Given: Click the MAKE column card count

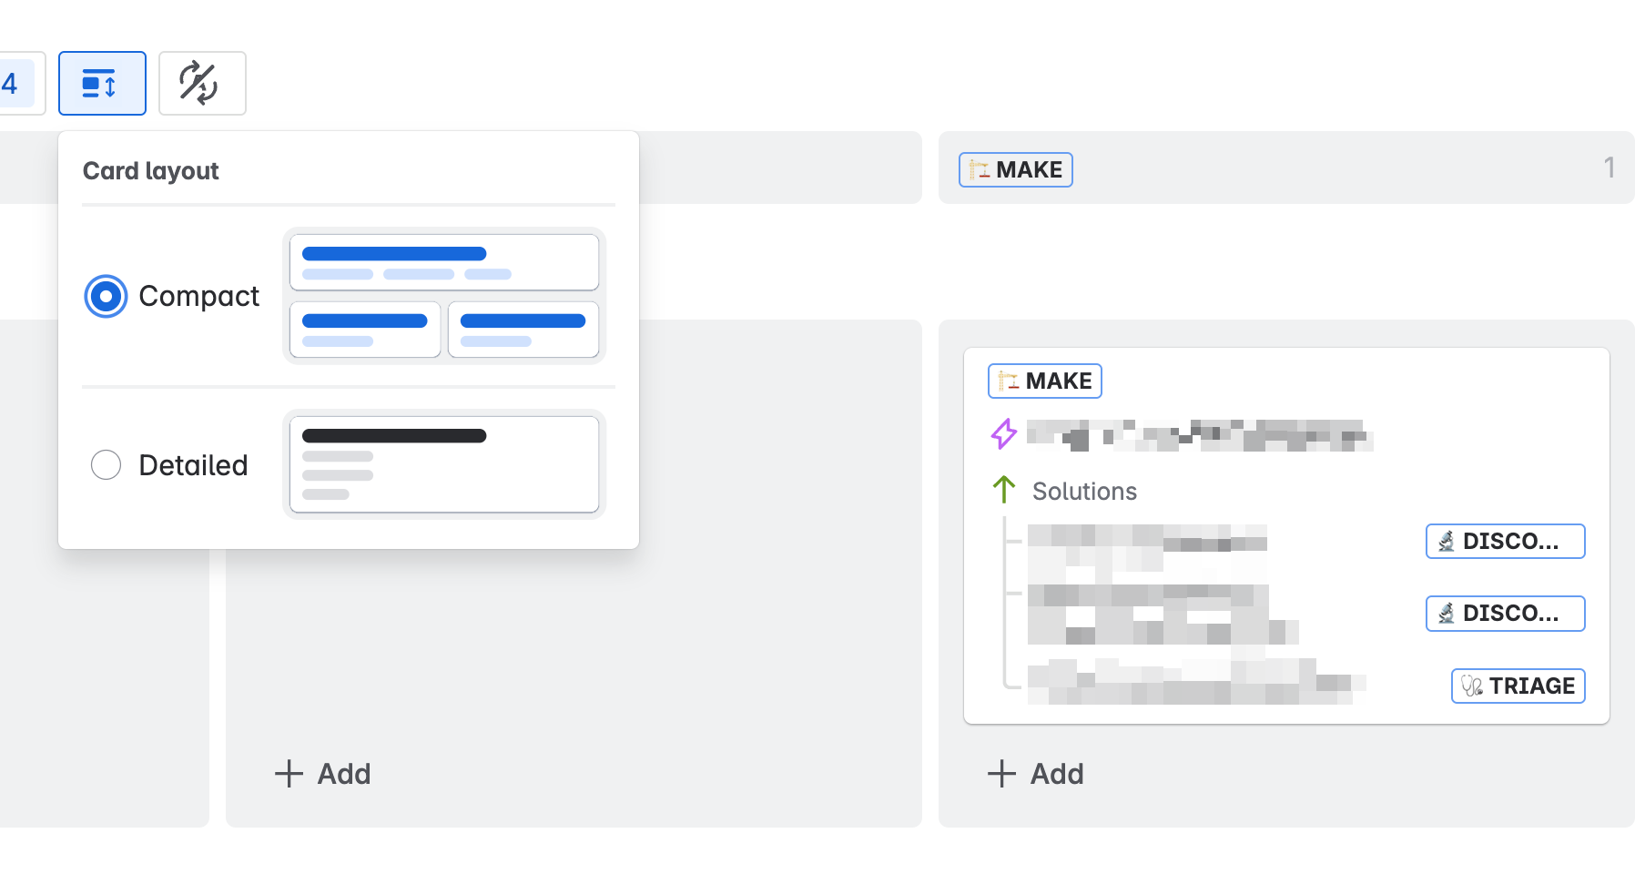Looking at the screenshot, I should (x=1610, y=168).
